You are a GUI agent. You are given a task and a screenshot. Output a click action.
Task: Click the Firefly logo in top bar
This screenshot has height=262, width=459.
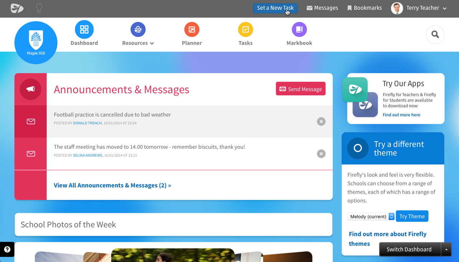click(x=17, y=8)
